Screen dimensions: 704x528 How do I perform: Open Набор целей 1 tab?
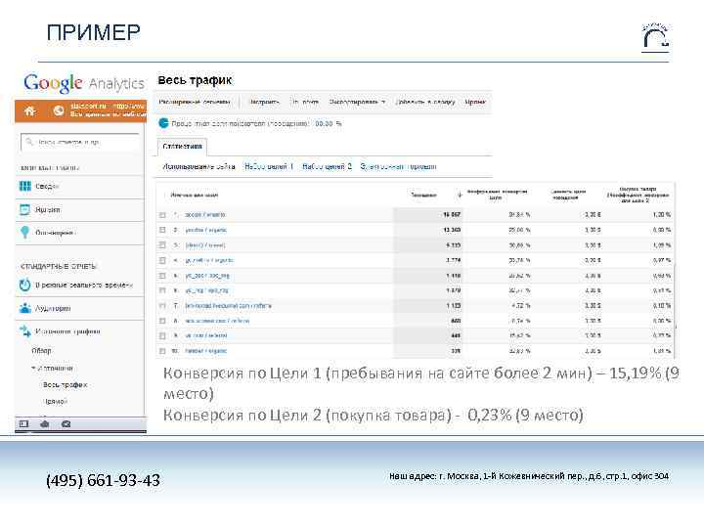click(269, 166)
